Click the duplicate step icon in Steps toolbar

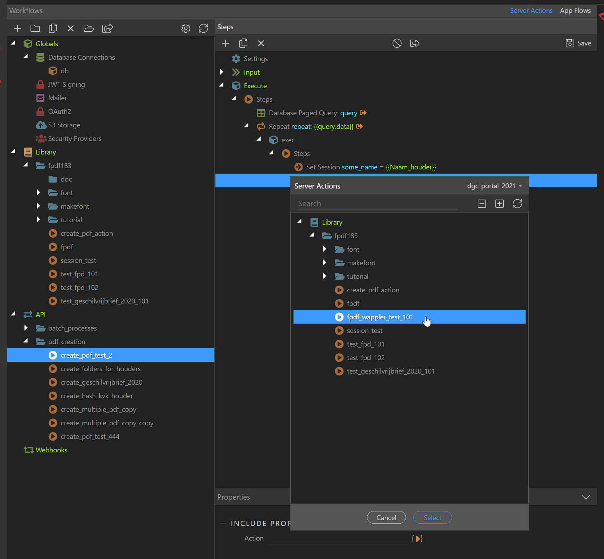(243, 43)
